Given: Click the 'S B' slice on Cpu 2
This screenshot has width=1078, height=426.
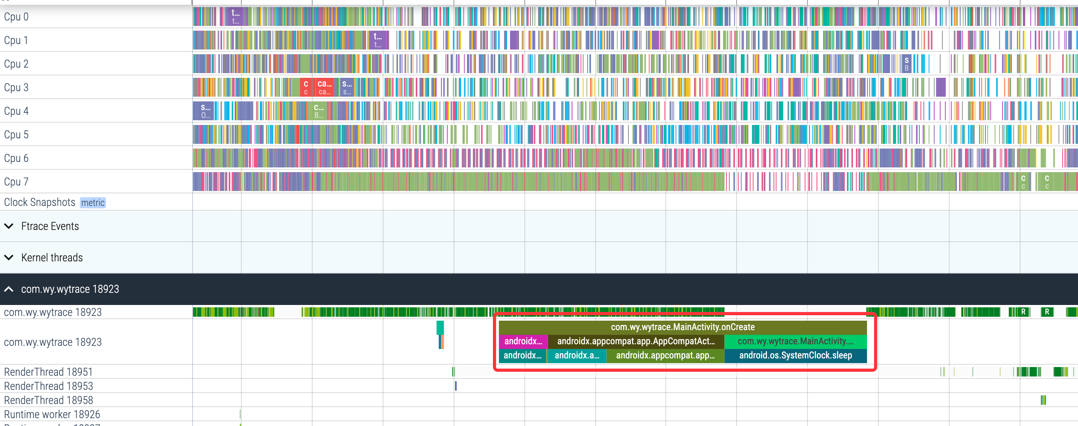Looking at the screenshot, I should (906, 64).
